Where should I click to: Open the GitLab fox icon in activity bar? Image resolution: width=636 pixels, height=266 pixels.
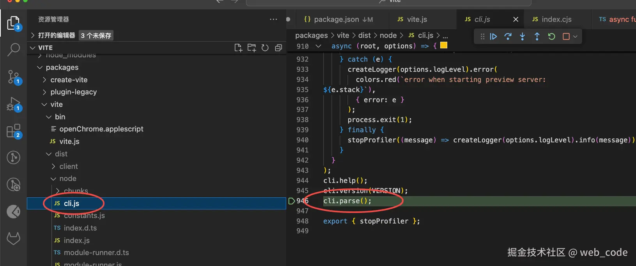click(14, 238)
